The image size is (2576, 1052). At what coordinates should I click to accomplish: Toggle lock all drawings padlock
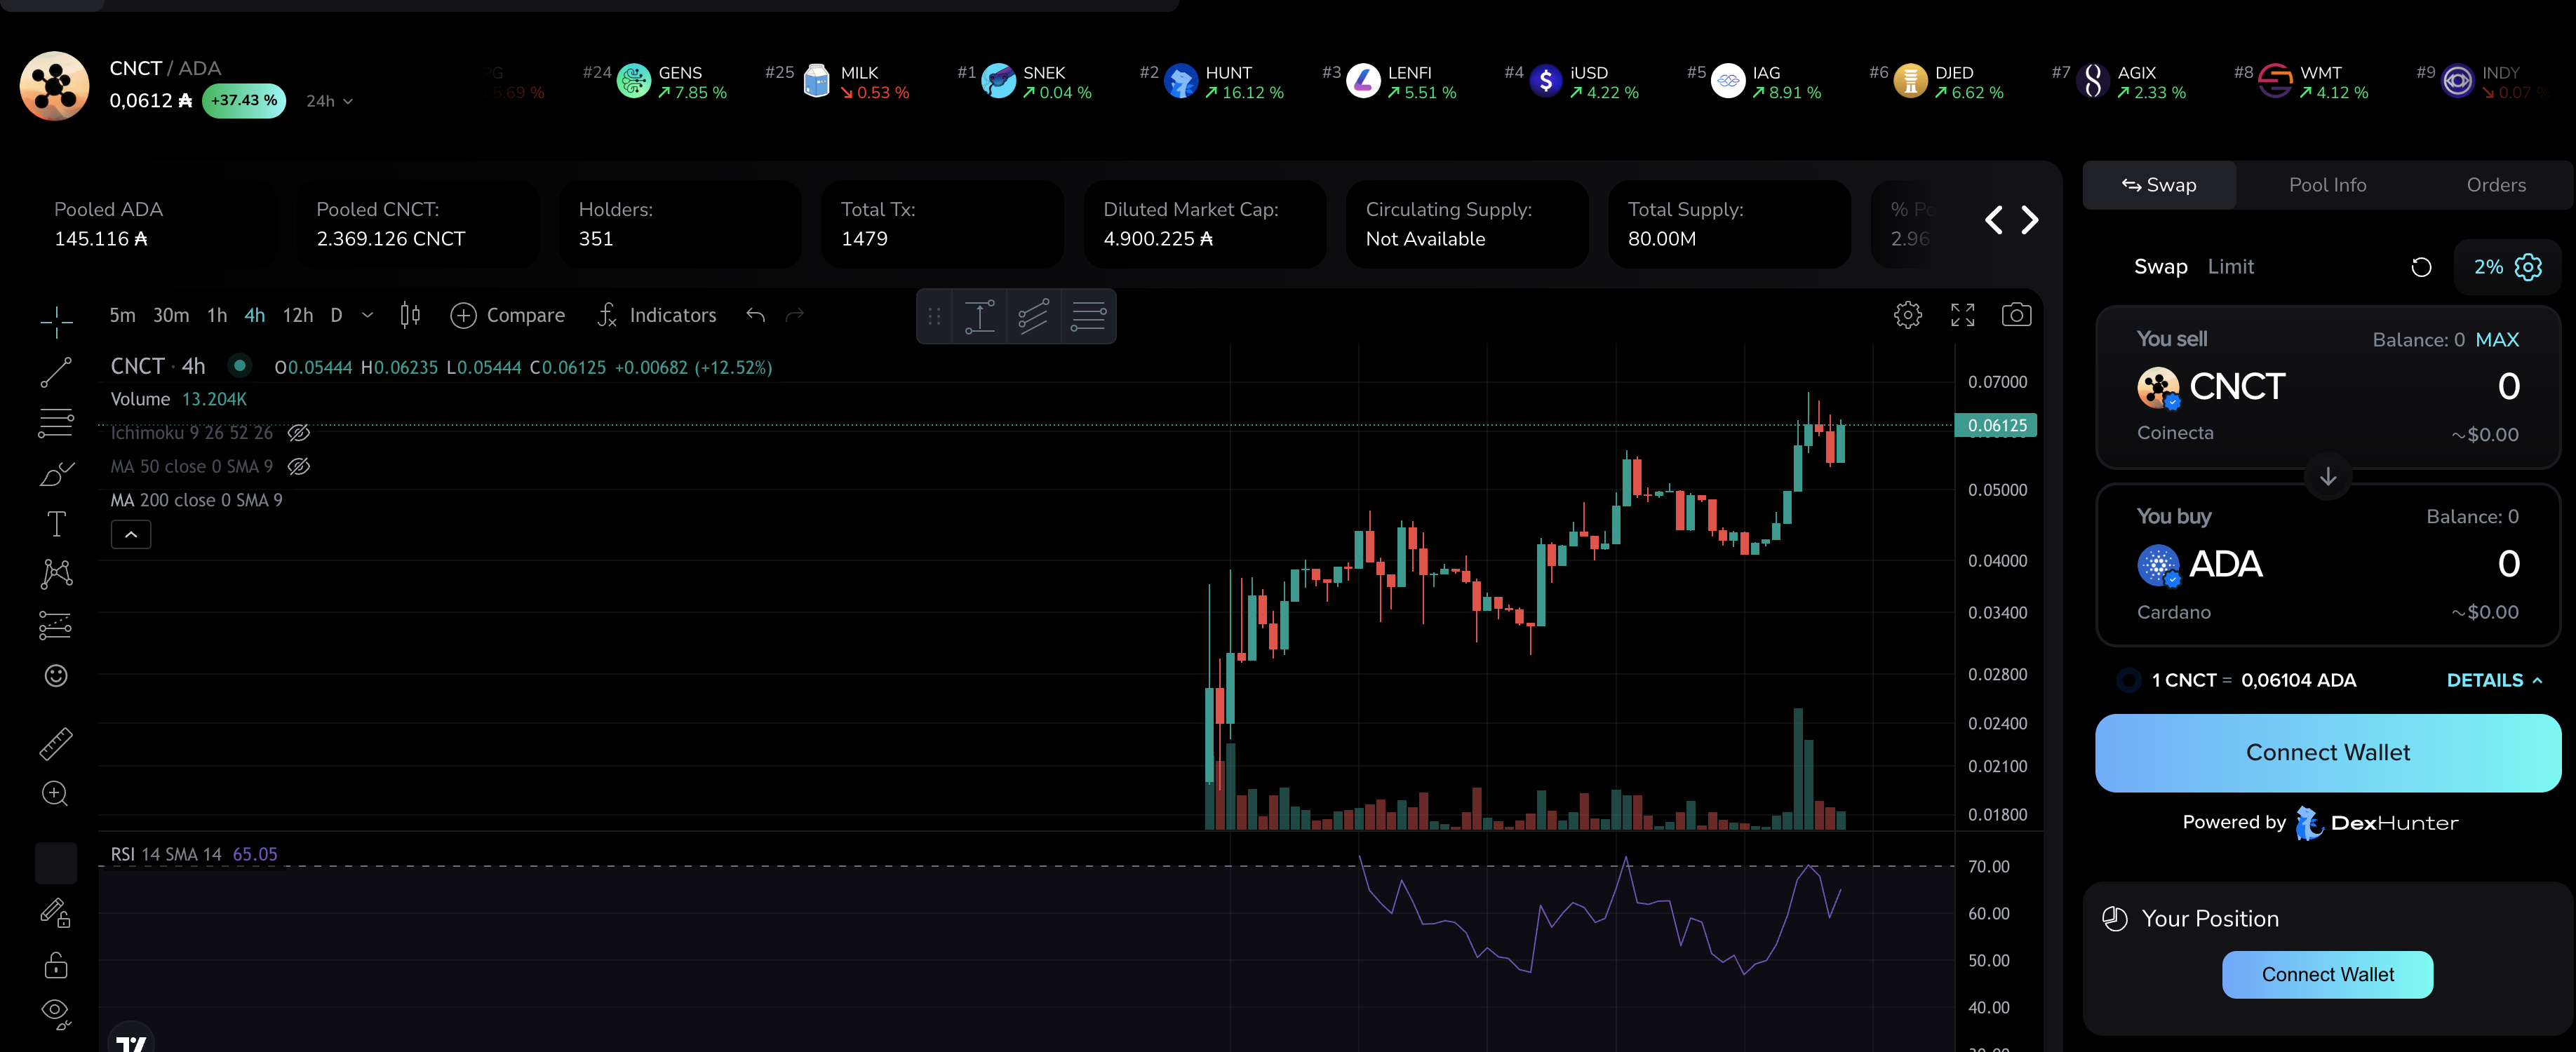[x=56, y=964]
